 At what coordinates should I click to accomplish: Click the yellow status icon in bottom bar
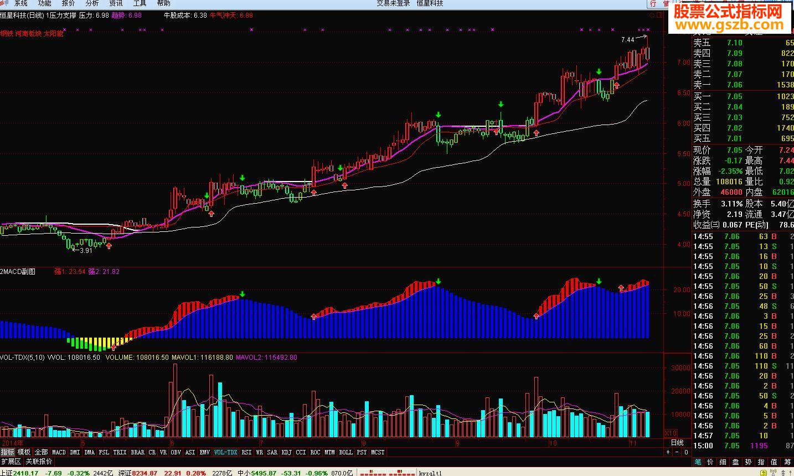pos(764,473)
